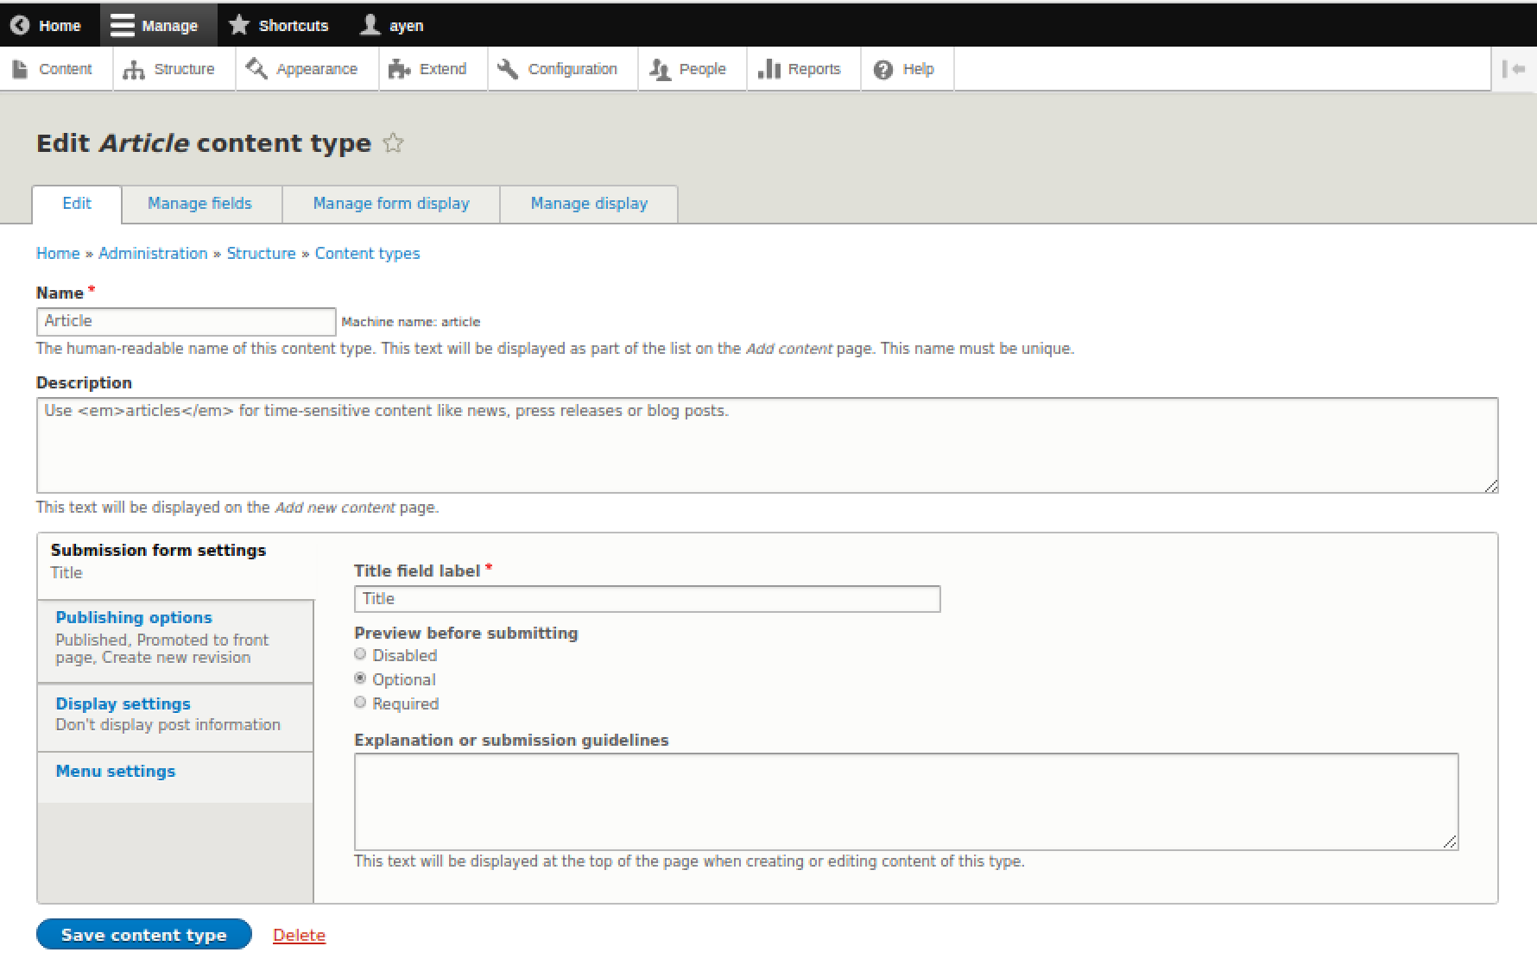Image resolution: width=1537 pixels, height=965 pixels.
Task: Open the Manage display tab
Action: click(589, 204)
